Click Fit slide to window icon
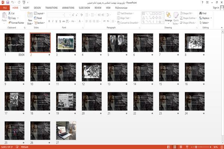 (222, 147)
